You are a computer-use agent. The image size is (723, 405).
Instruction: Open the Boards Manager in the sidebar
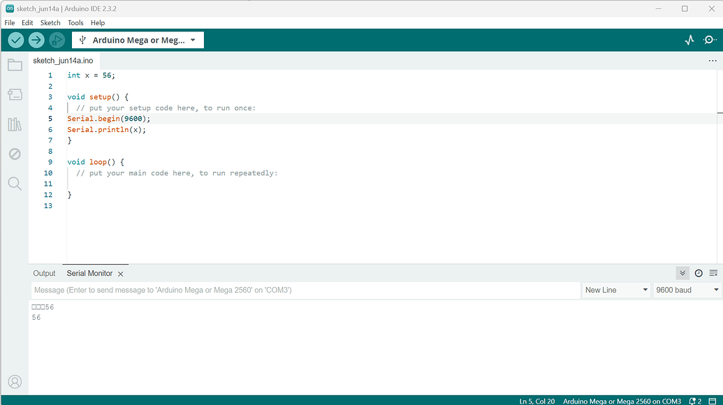click(15, 94)
